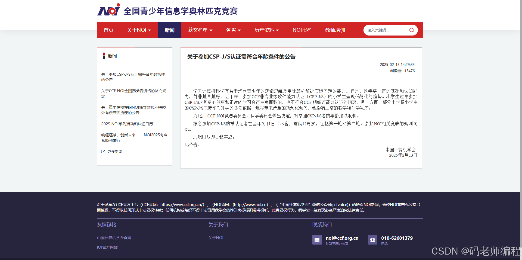Click the 联系我们 footer heading
This screenshot has height=260, width=522.
[322, 225]
